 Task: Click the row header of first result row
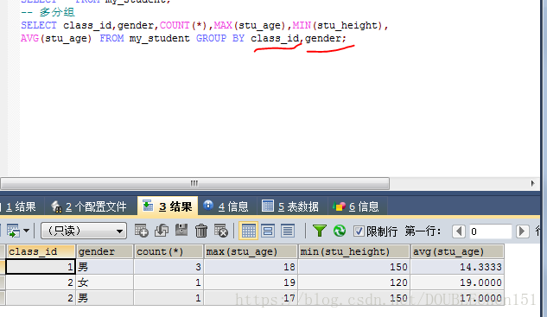(x=3, y=267)
